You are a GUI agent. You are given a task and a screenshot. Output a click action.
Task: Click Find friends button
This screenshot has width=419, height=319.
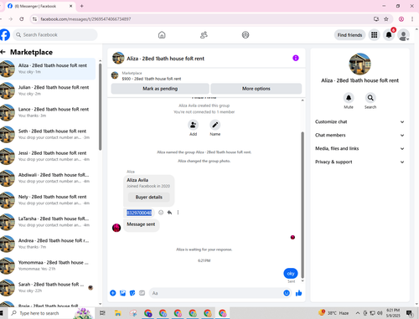point(349,35)
